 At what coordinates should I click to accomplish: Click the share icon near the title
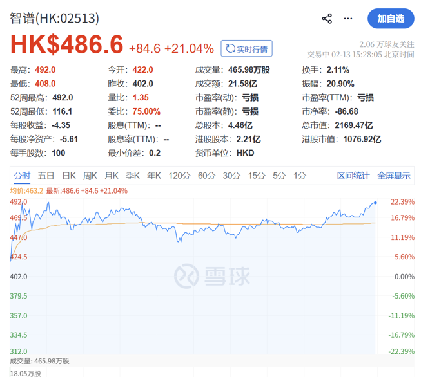pyautogui.click(x=327, y=19)
